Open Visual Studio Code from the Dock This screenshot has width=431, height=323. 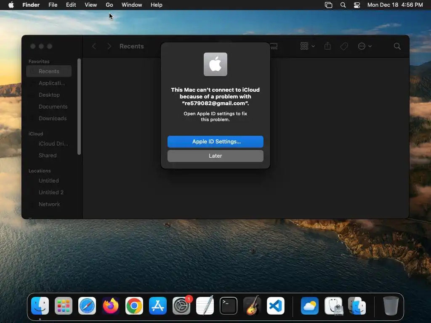(x=276, y=306)
